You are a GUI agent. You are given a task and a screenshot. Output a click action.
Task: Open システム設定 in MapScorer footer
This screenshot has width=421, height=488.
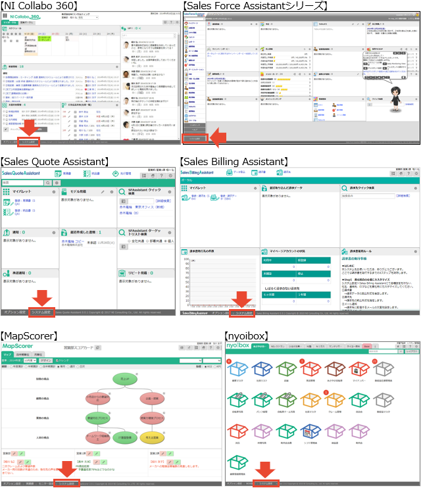click(x=66, y=483)
